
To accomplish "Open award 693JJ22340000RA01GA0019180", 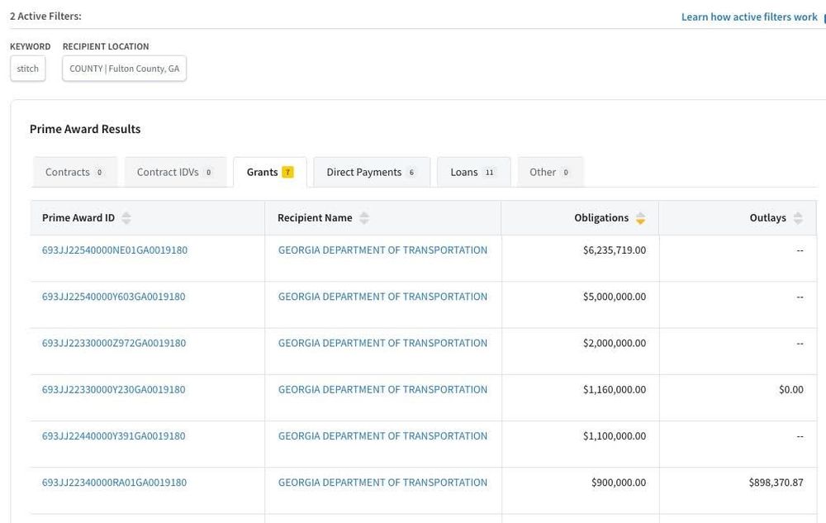I will pyautogui.click(x=114, y=483).
